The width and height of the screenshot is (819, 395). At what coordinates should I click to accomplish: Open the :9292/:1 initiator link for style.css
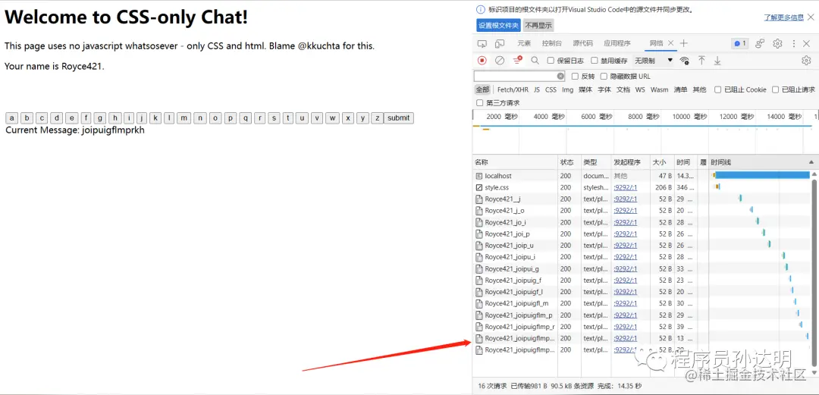coord(625,187)
